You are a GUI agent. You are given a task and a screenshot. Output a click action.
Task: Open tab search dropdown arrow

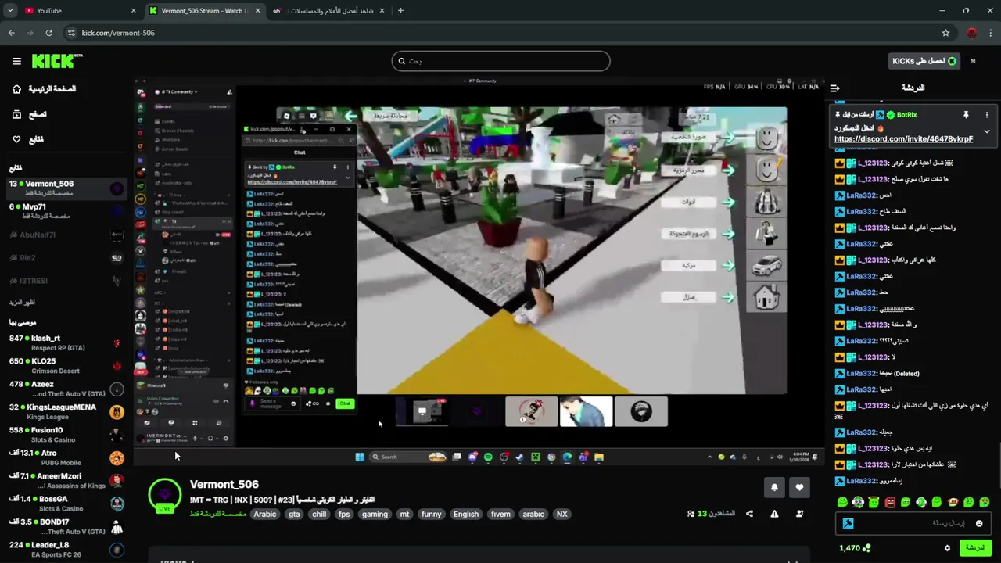(10, 10)
